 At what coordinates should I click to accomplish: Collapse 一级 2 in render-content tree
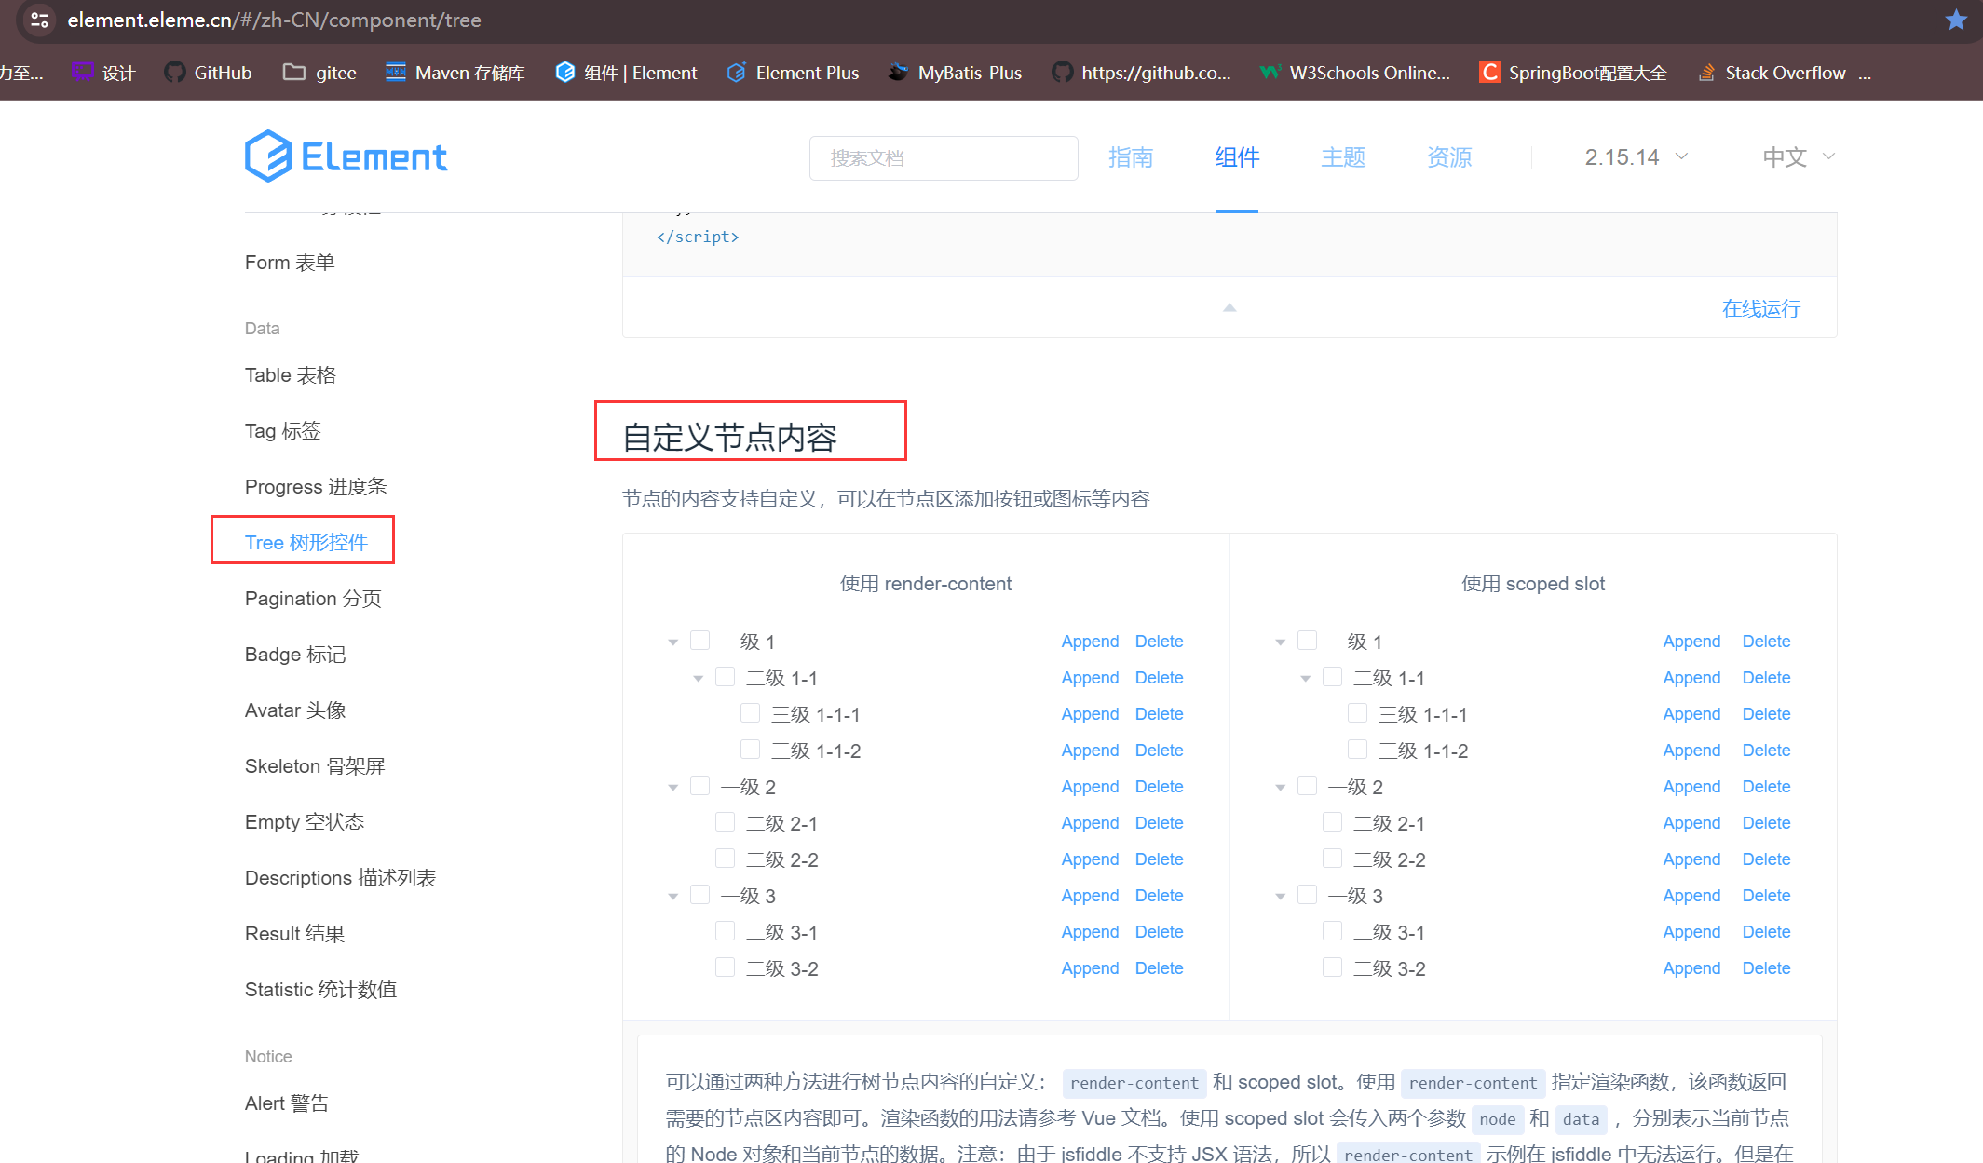tap(673, 787)
